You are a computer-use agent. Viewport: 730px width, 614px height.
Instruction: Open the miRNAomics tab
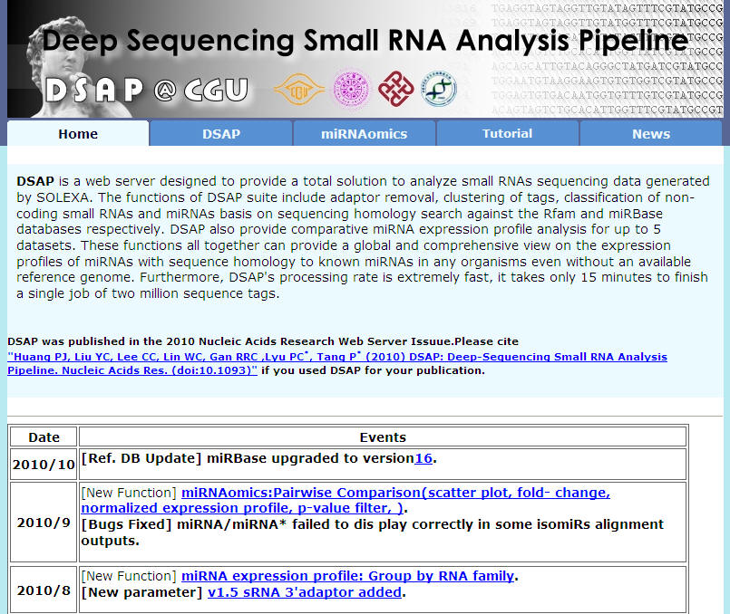(364, 134)
